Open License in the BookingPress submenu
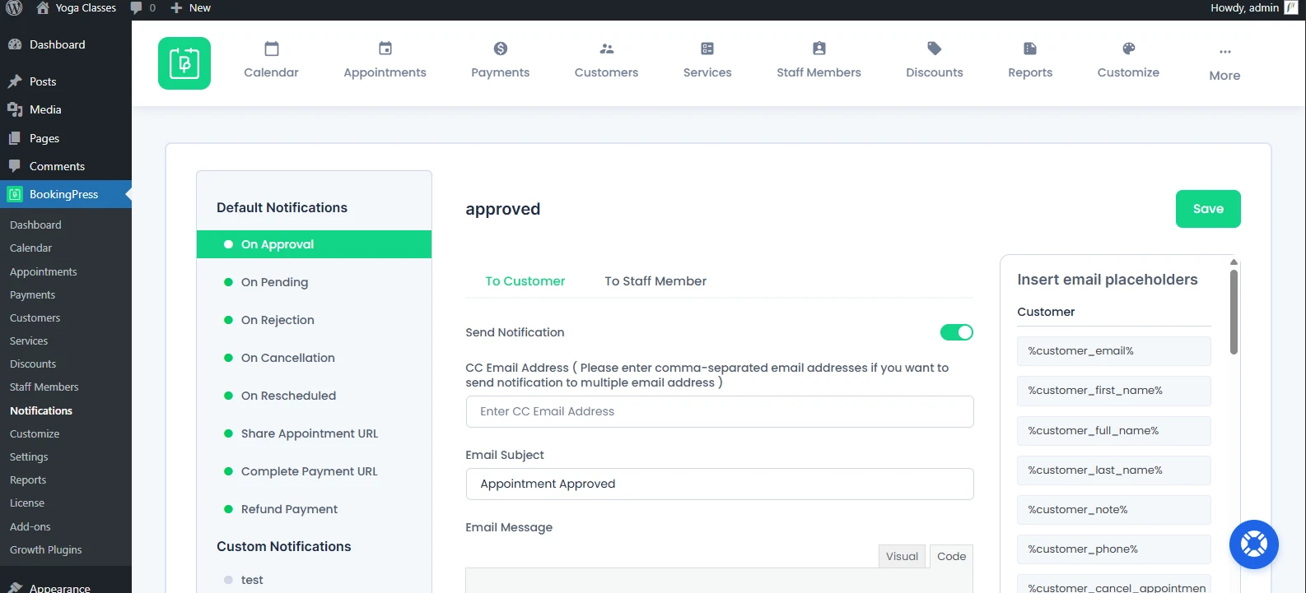The image size is (1306, 593). (x=27, y=503)
